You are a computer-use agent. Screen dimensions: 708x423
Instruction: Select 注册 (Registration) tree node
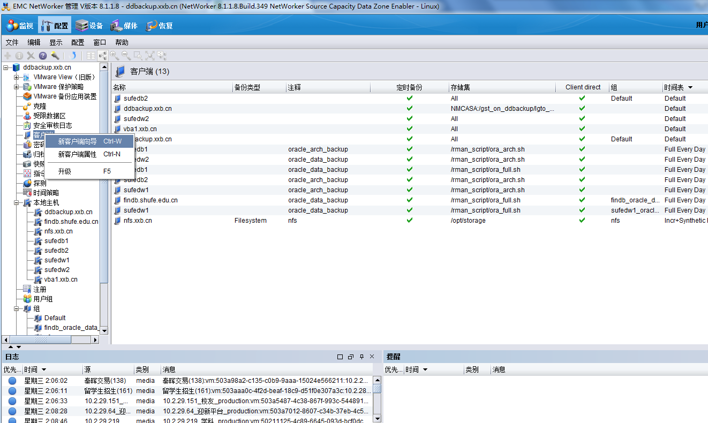(40, 289)
